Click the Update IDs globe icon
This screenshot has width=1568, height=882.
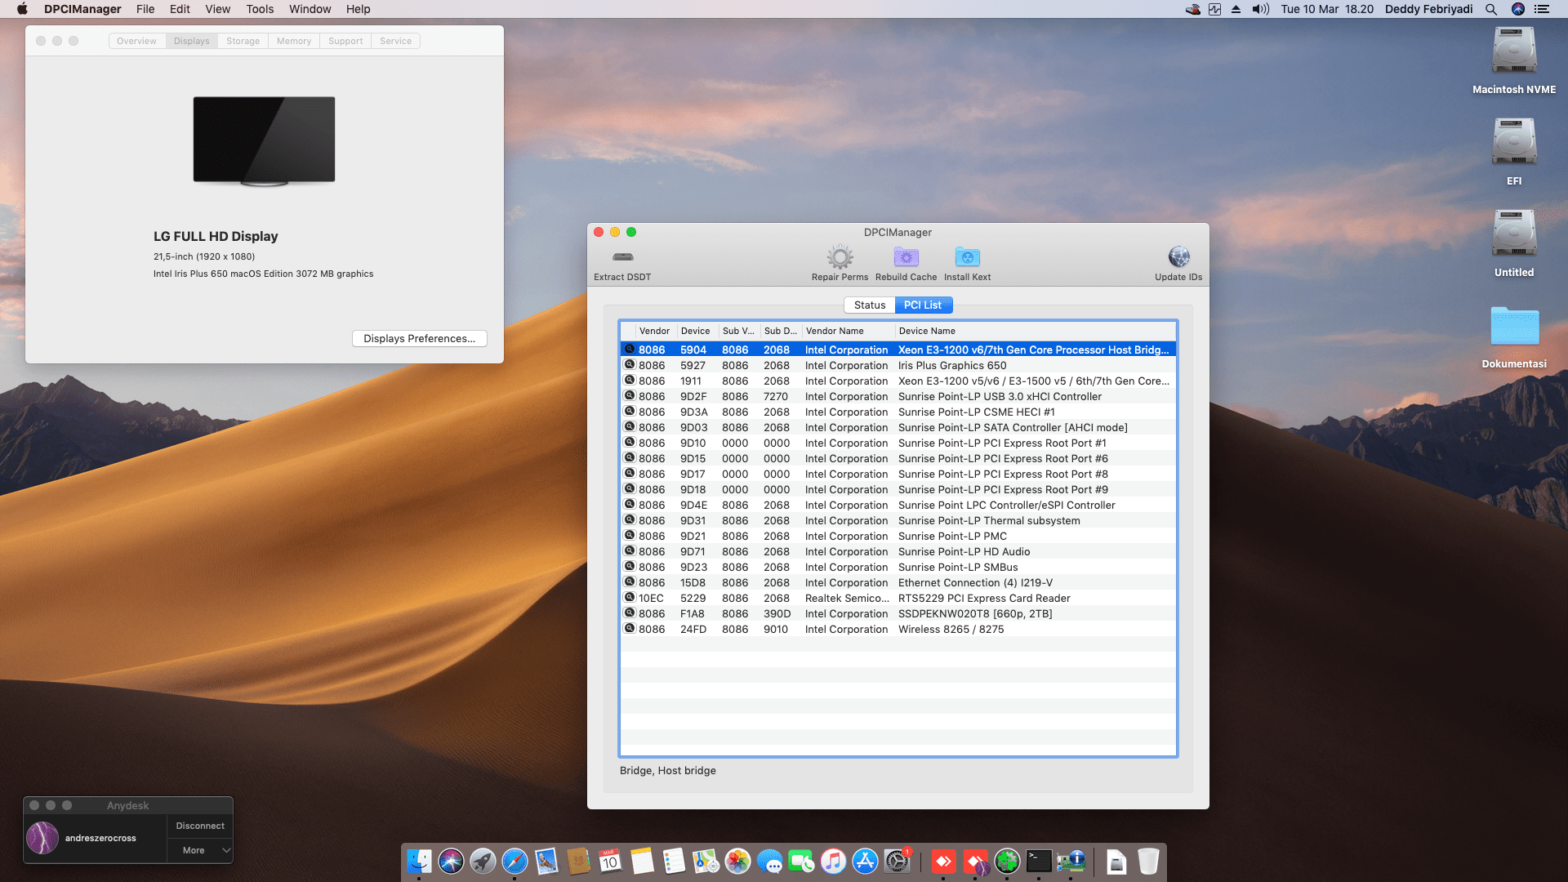[1178, 257]
